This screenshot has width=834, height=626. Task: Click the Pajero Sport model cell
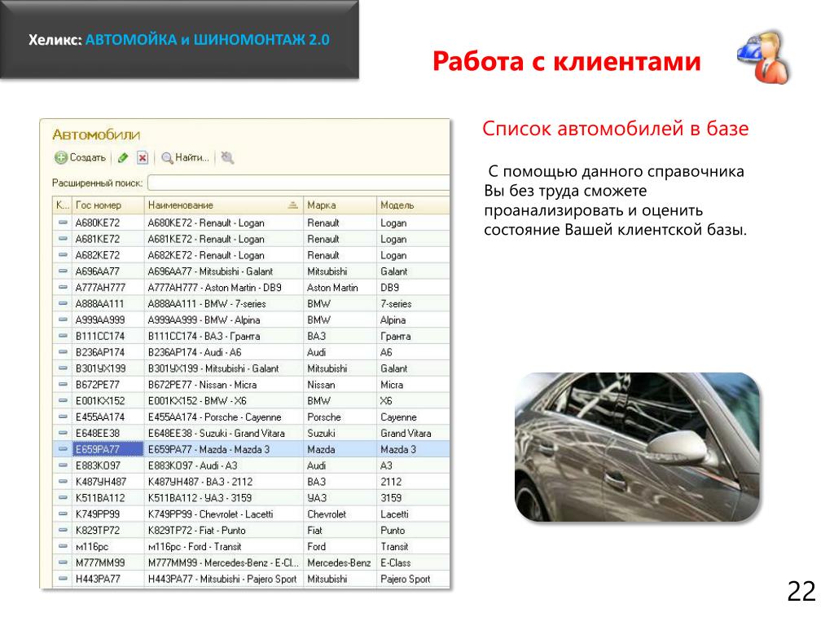pos(413,579)
